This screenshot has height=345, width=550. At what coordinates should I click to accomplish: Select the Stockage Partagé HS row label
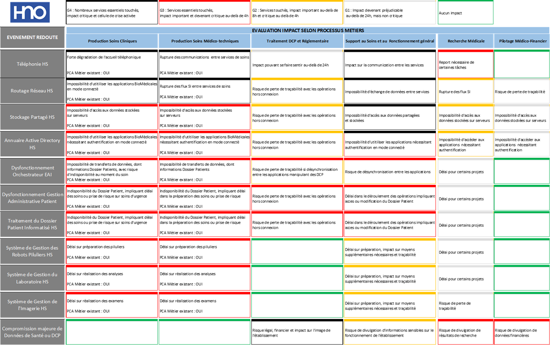point(32,117)
